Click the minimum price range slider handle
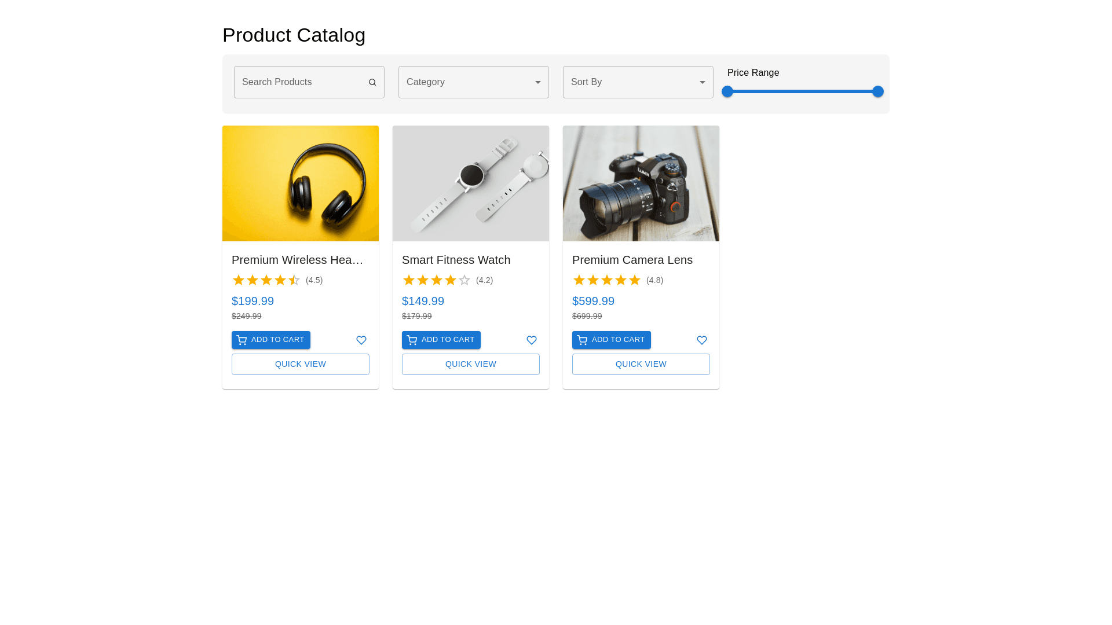The height and width of the screenshot is (625, 1112). tap(727, 91)
